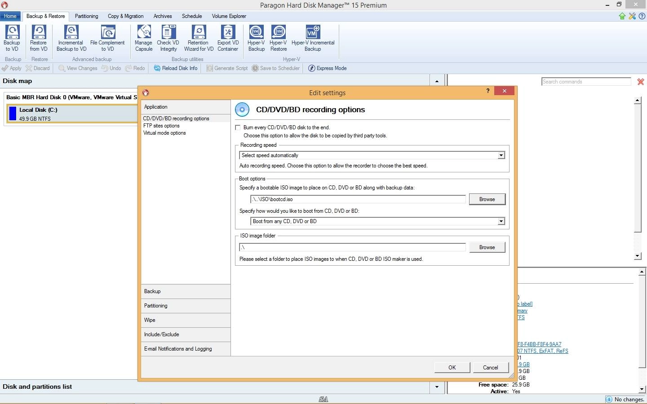This screenshot has height=404, width=647.
Task: Open Manage Capsule tool
Action: pyautogui.click(x=144, y=38)
